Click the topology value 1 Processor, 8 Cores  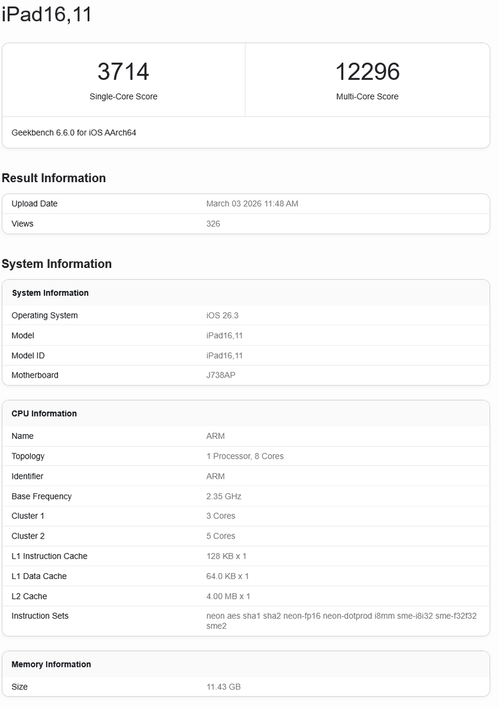[x=245, y=456]
